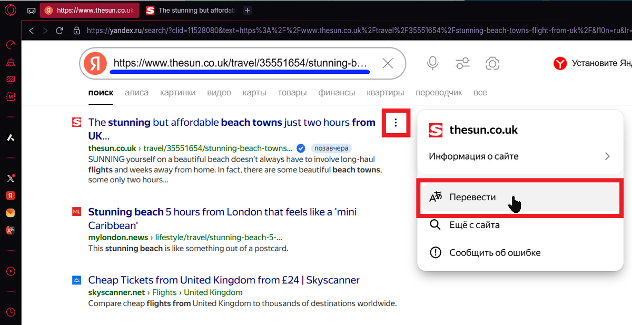The image size is (632, 325).
Task: Switch to the 'картинки' tab
Action: tap(177, 92)
